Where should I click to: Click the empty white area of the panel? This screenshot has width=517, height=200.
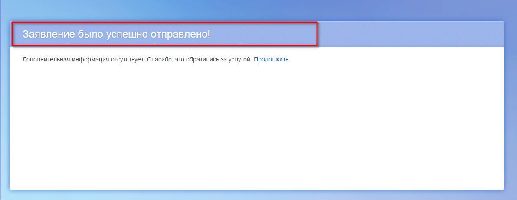[256, 130]
